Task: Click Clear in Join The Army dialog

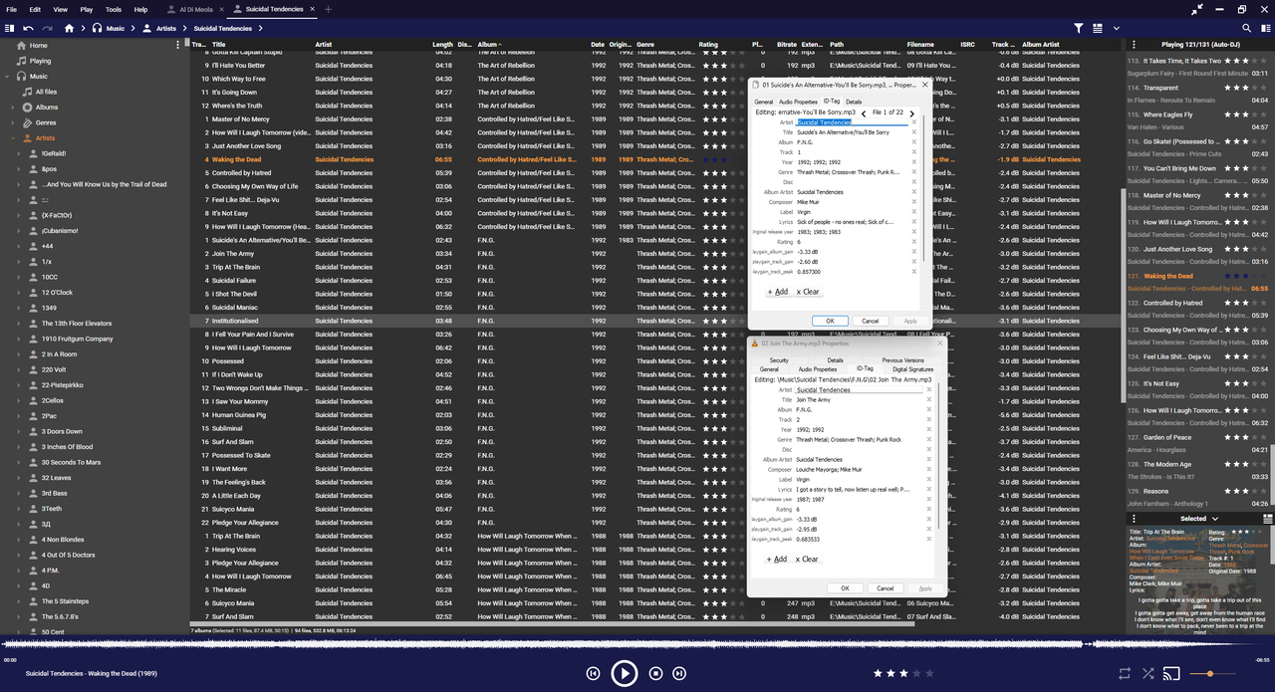Action: tap(808, 559)
